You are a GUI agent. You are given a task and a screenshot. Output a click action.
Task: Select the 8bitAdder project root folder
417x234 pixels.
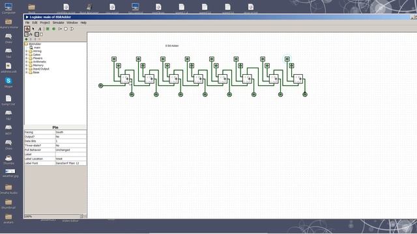pos(33,44)
